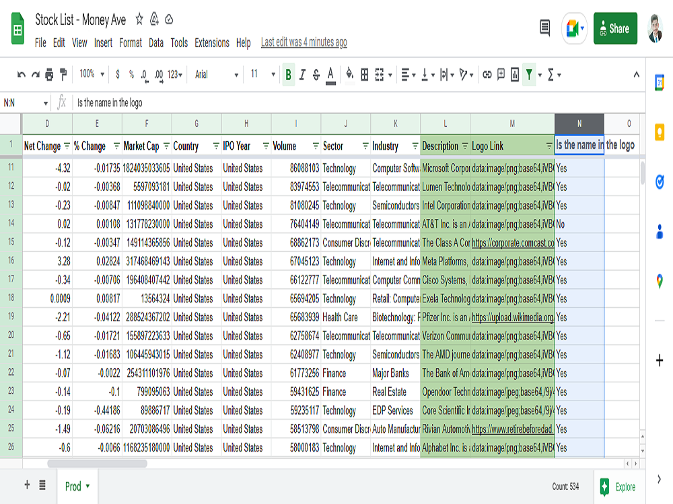The width and height of the screenshot is (673, 504).
Task: Select the Paint format tool
Action: click(x=63, y=75)
